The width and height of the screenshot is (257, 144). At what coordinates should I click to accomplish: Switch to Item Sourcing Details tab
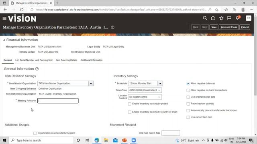(x=66, y=60)
